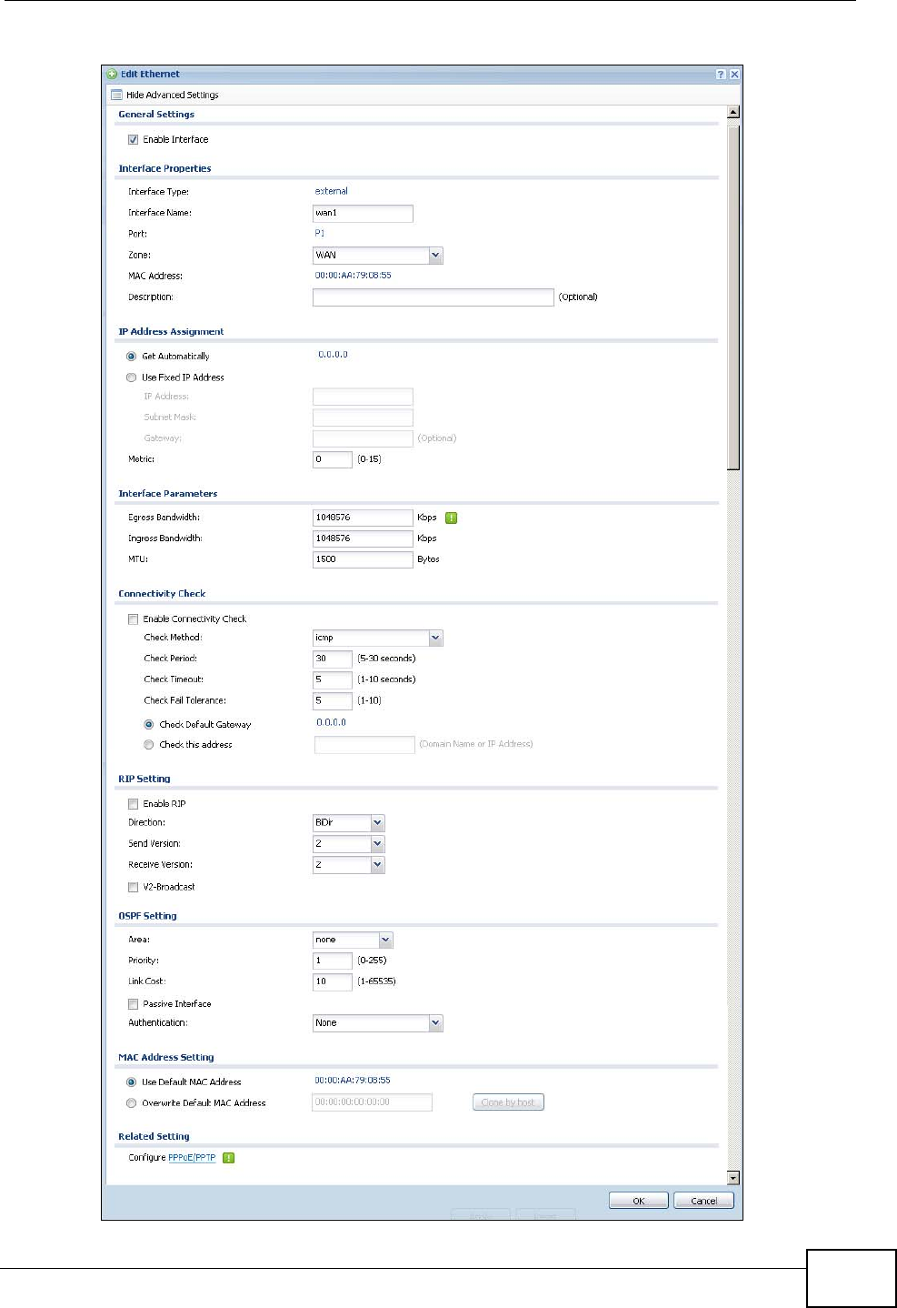Click the Check Timeout field
The image size is (897, 1308).
[332, 679]
